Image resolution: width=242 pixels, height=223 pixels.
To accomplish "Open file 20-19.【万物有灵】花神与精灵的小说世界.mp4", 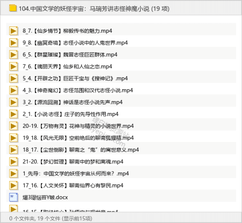I will point(78,126).
